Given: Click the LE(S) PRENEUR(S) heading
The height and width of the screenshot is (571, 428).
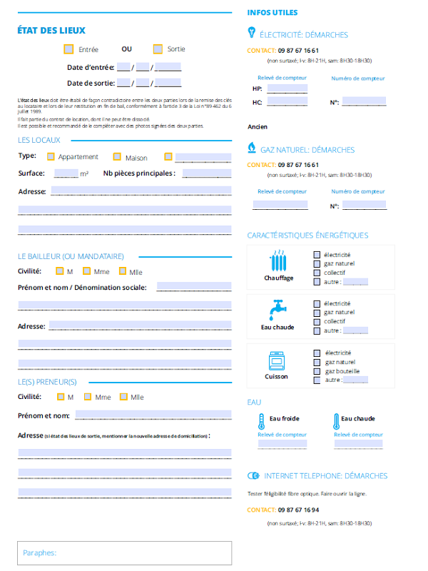Looking at the screenshot, I should coord(47,382).
